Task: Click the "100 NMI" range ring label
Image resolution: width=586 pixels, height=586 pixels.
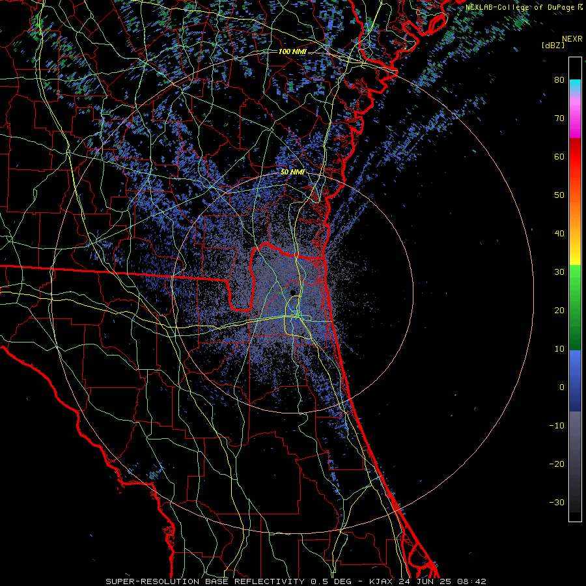Action: (x=292, y=51)
